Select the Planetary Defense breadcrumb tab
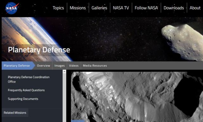203x122 pixels. pos(17,66)
